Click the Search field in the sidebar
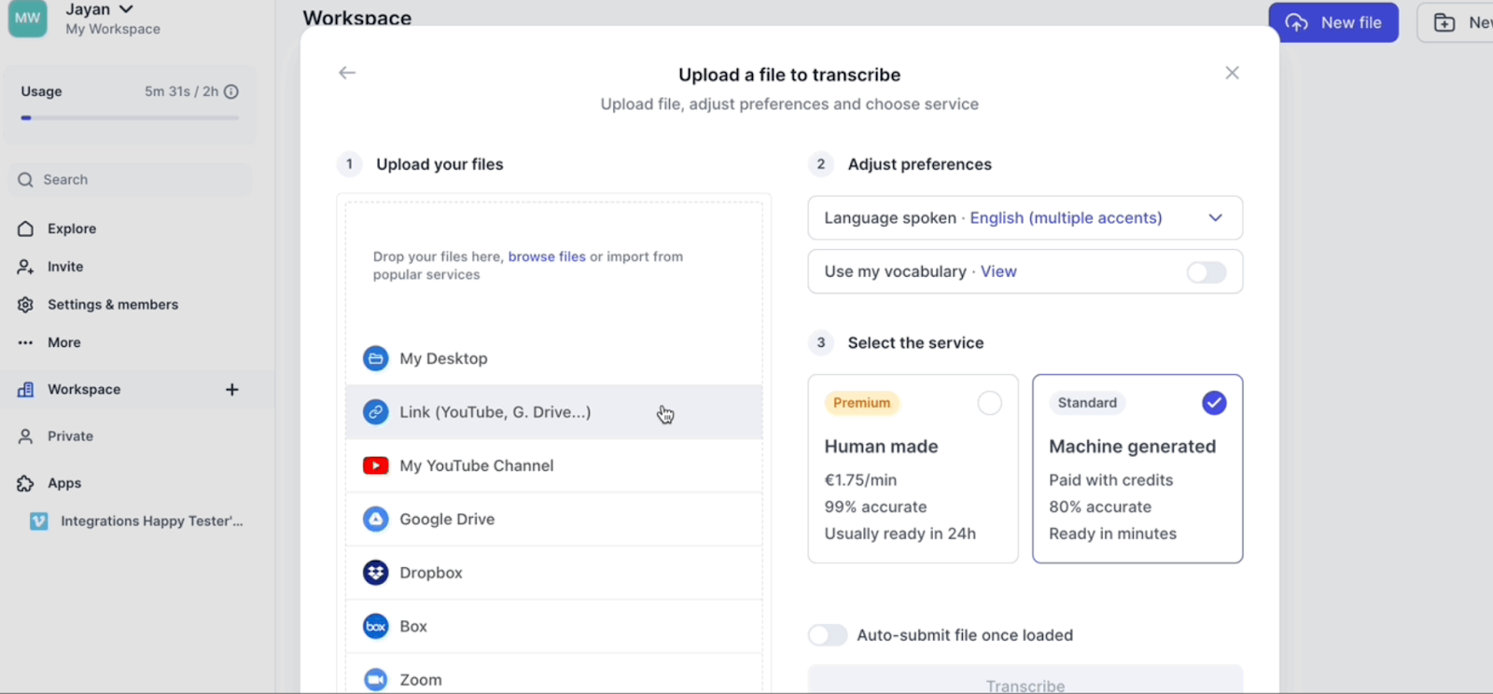Viewport: 1493px width, 694px height. 130,180
